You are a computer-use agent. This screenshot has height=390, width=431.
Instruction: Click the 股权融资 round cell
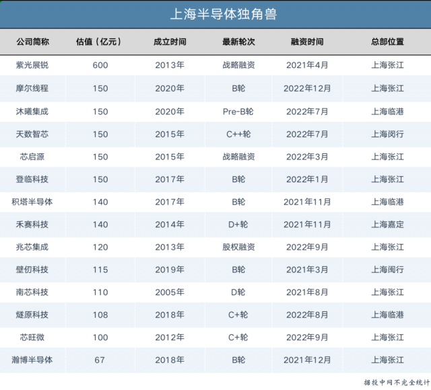pyautogui.click(x=238, y=247)
